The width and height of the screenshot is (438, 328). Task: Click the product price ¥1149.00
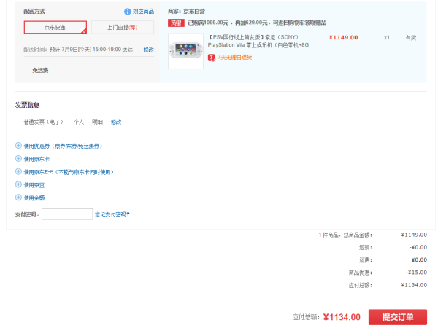pyautogui.click(x=343, y=38)
